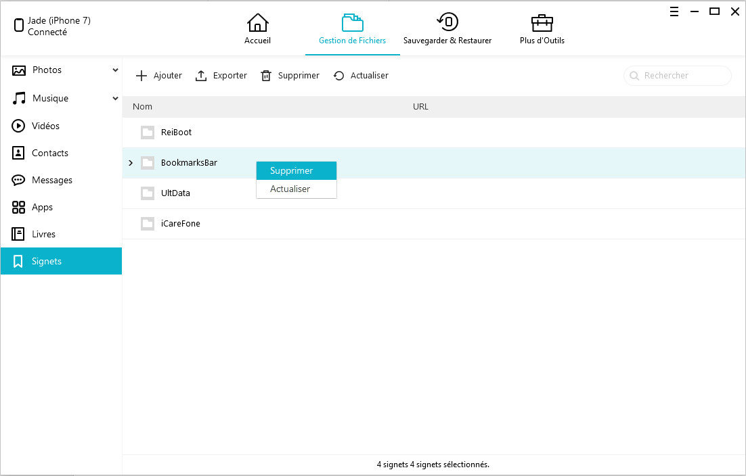Image resolution: width=746 pixels, height=476 pixels.
Task: Click the iPhone device icon
Action: point(18,25)
